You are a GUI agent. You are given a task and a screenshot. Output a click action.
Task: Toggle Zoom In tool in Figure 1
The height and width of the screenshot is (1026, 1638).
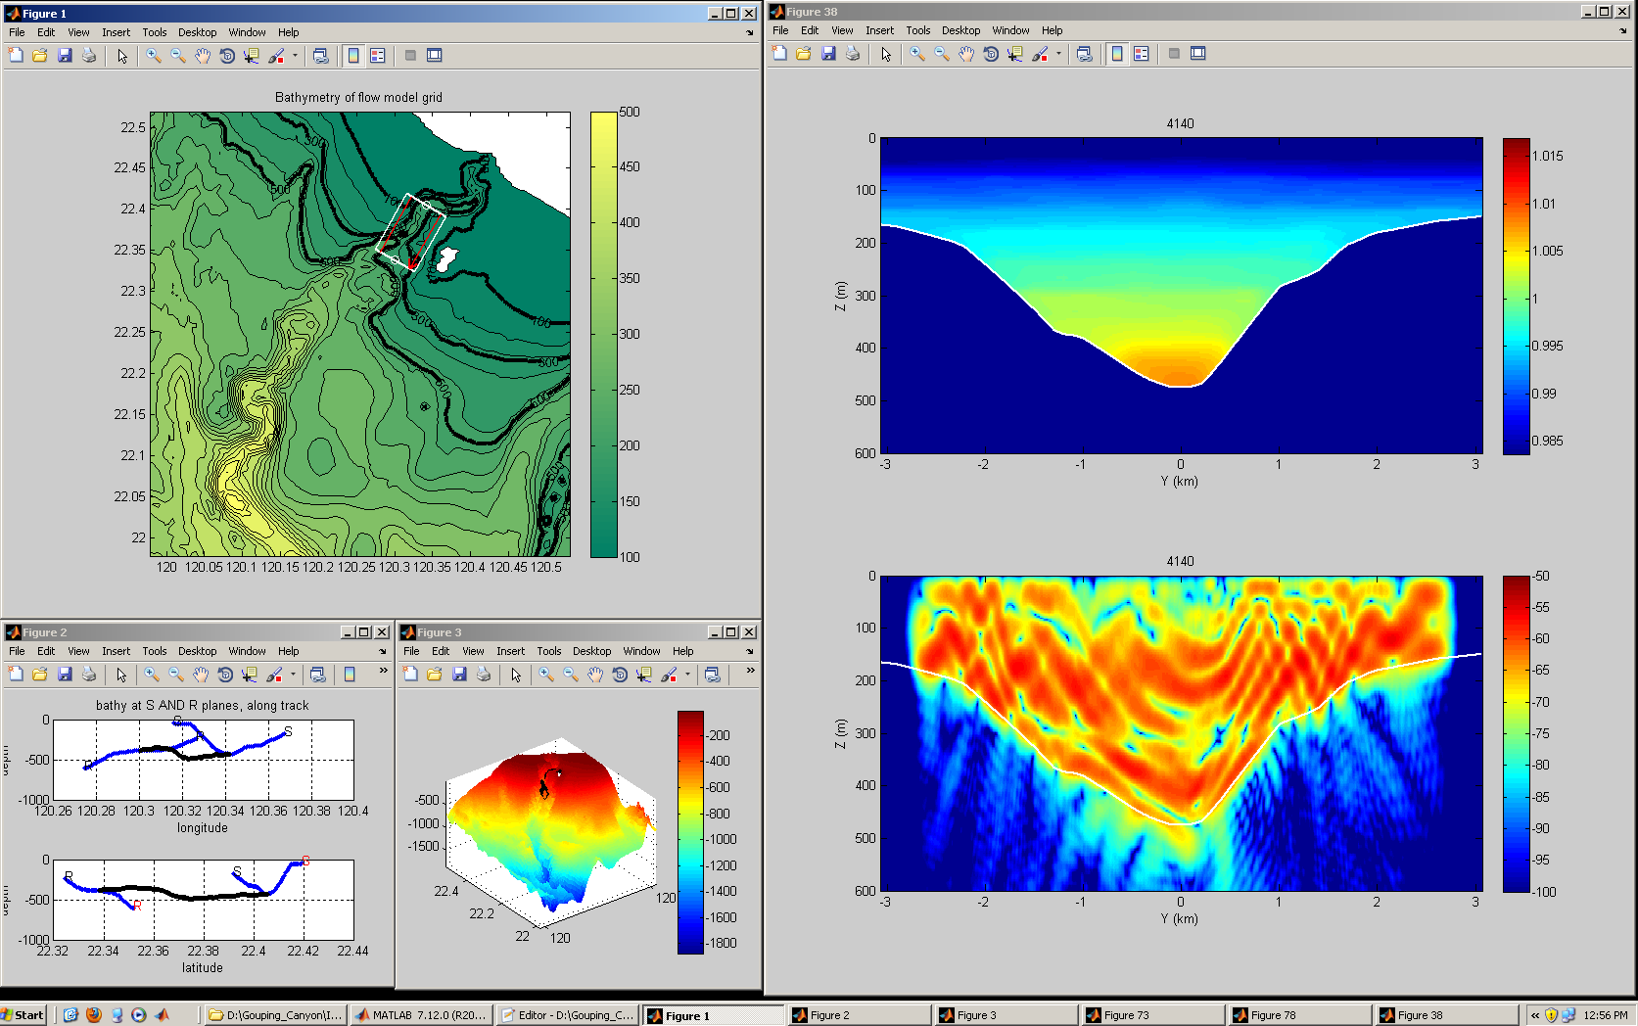tap(154, 56)
